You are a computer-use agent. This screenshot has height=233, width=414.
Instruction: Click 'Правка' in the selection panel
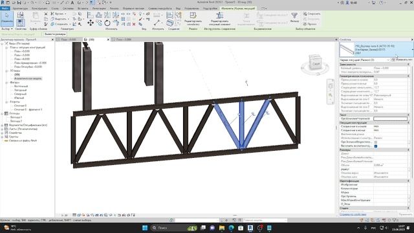click(x=310, y=24)
